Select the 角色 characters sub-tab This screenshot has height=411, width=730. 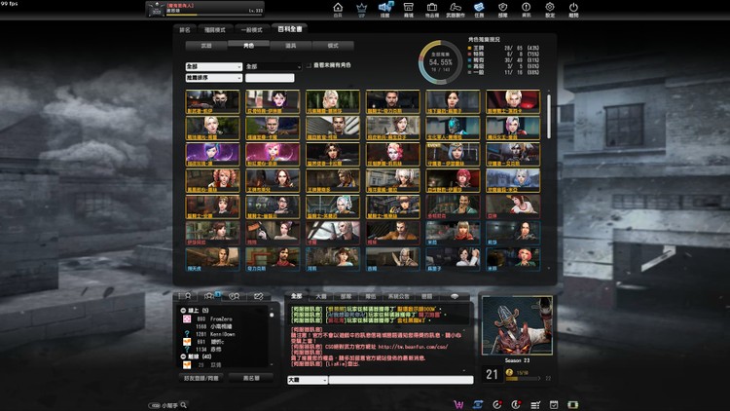(x=248, y=46)
